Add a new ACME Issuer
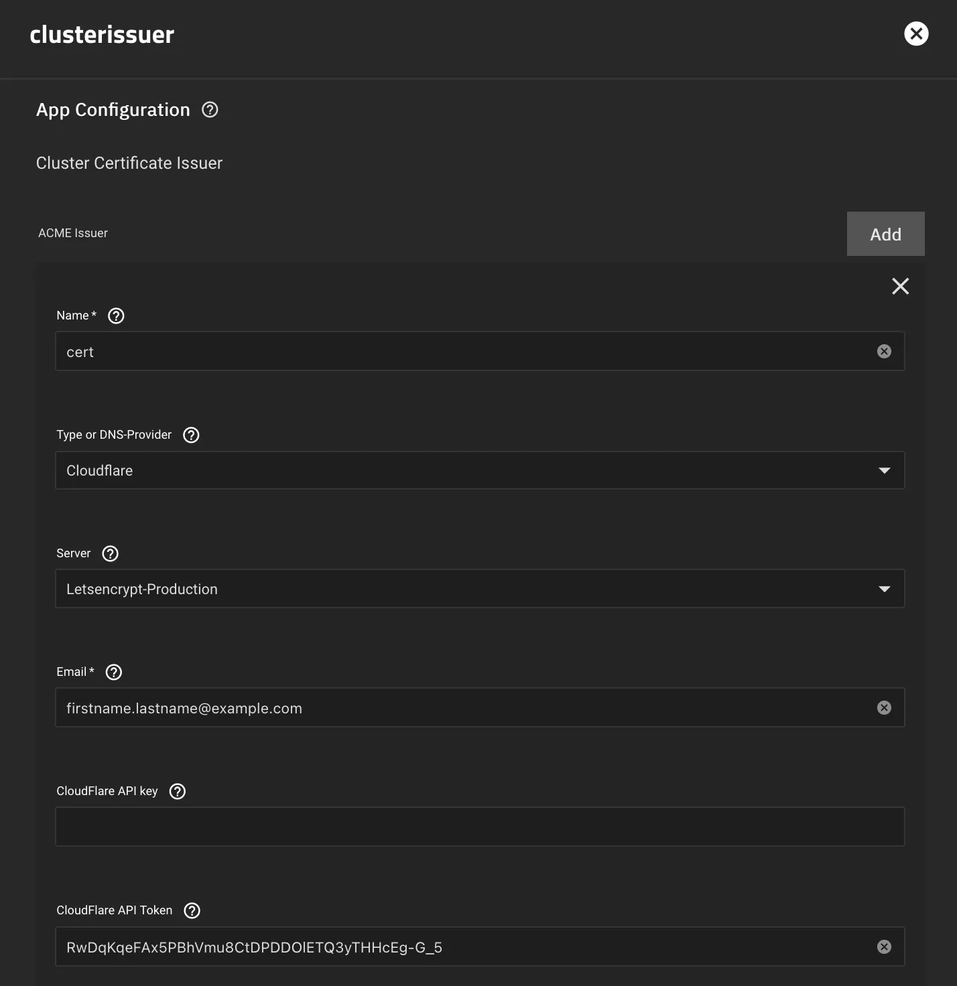This screenshot has width=957, height=986. [x=885, y=234]
